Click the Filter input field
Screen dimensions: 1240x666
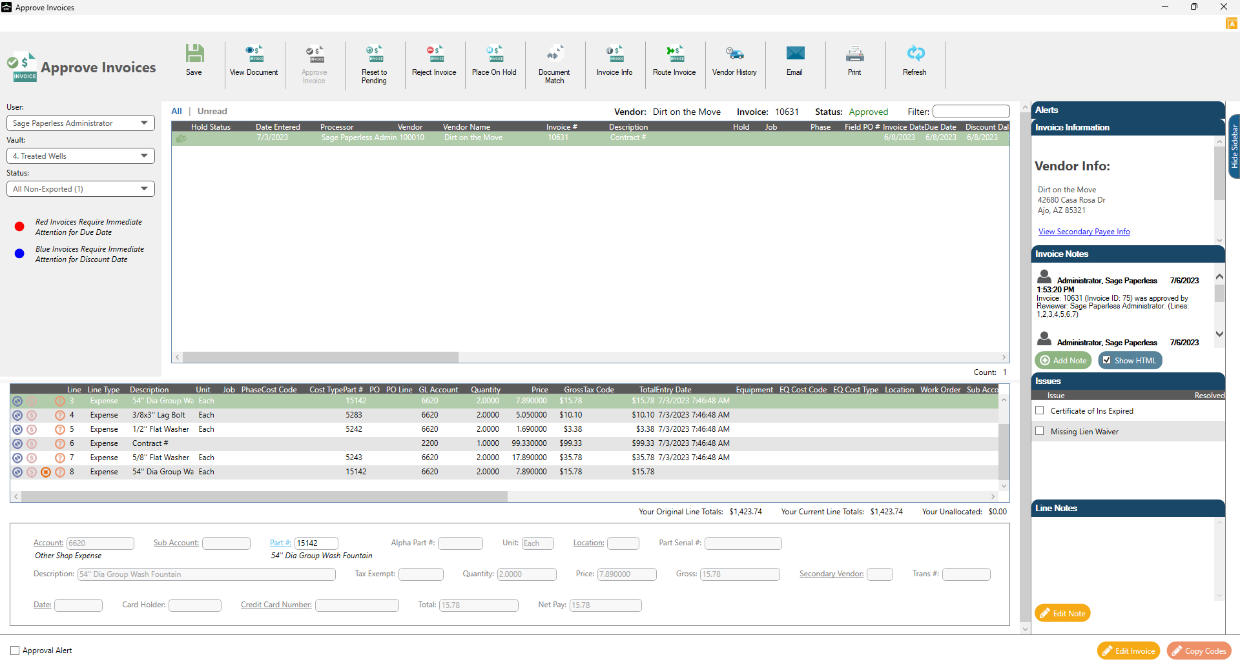pos(971,111)
